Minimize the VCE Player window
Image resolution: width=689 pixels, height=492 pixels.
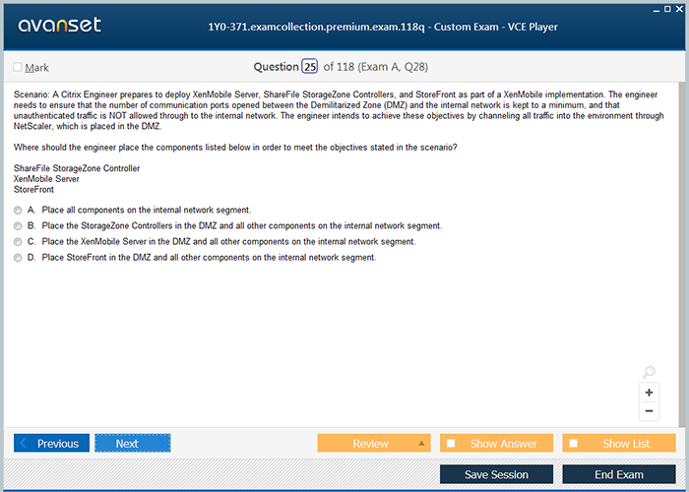pyautogui.click(x=656, y=8)
